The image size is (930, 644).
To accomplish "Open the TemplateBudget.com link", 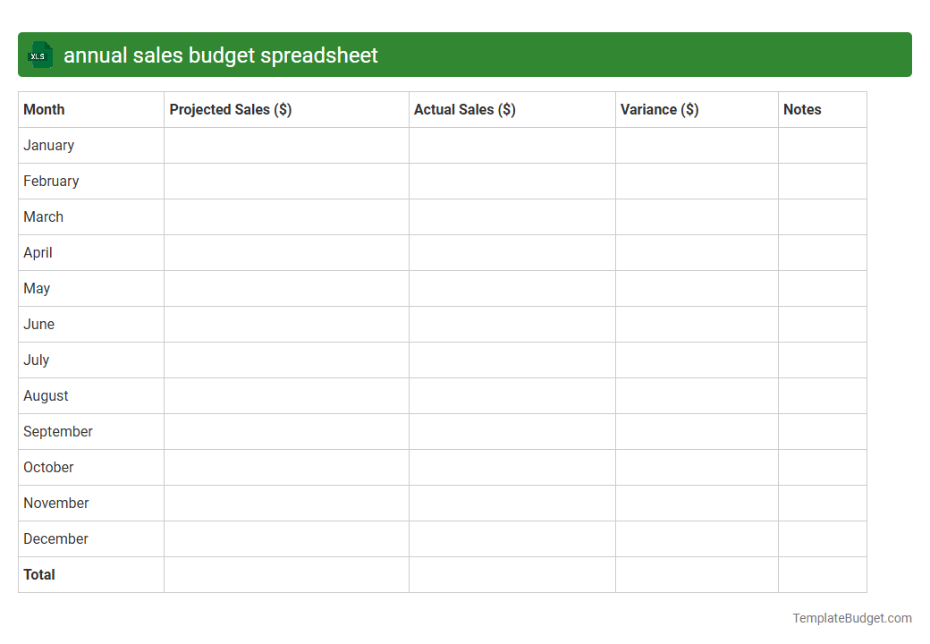I will tap(851, 617).
